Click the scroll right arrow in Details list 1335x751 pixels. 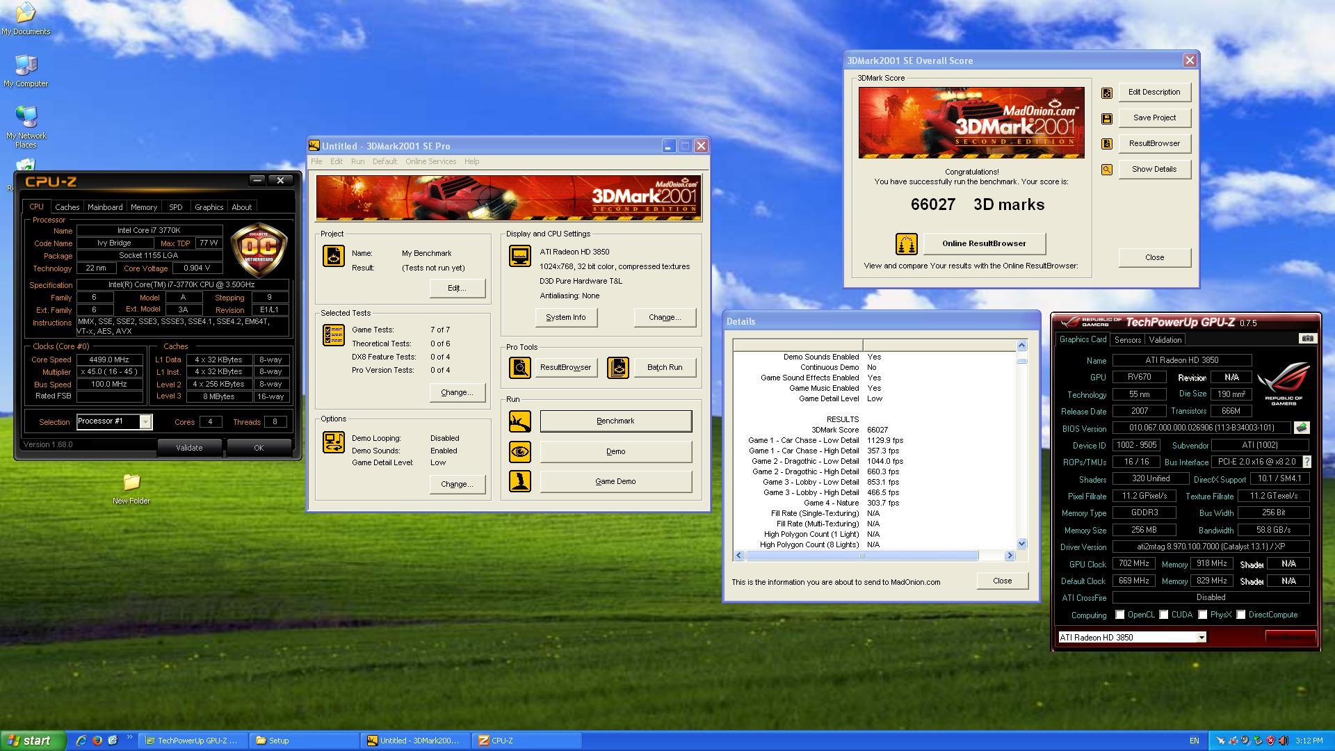coord(1010,556)
